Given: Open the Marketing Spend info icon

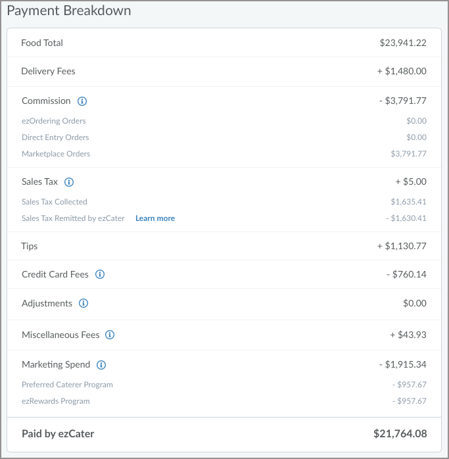Looking at the screenshot, I should coord(101,365).
